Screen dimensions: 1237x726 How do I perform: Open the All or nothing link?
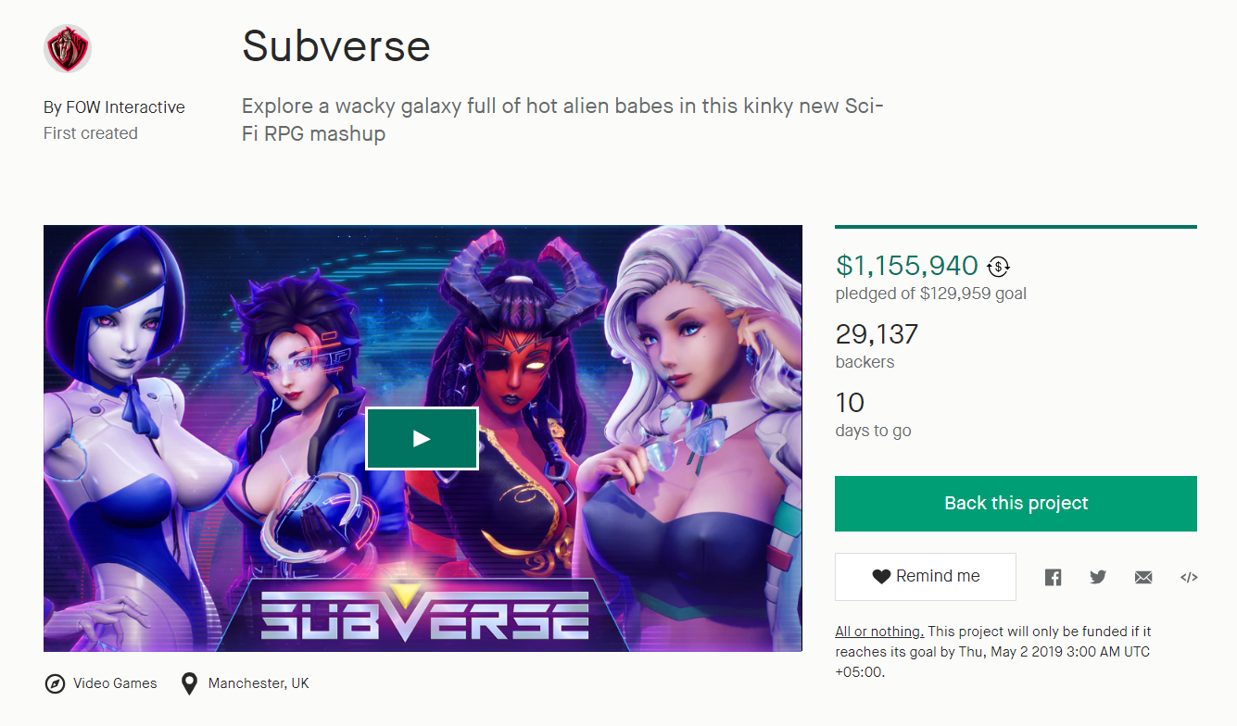879,632
